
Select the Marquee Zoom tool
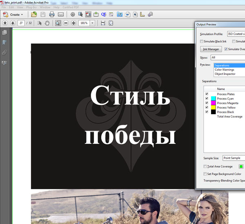tap(58, 23)
